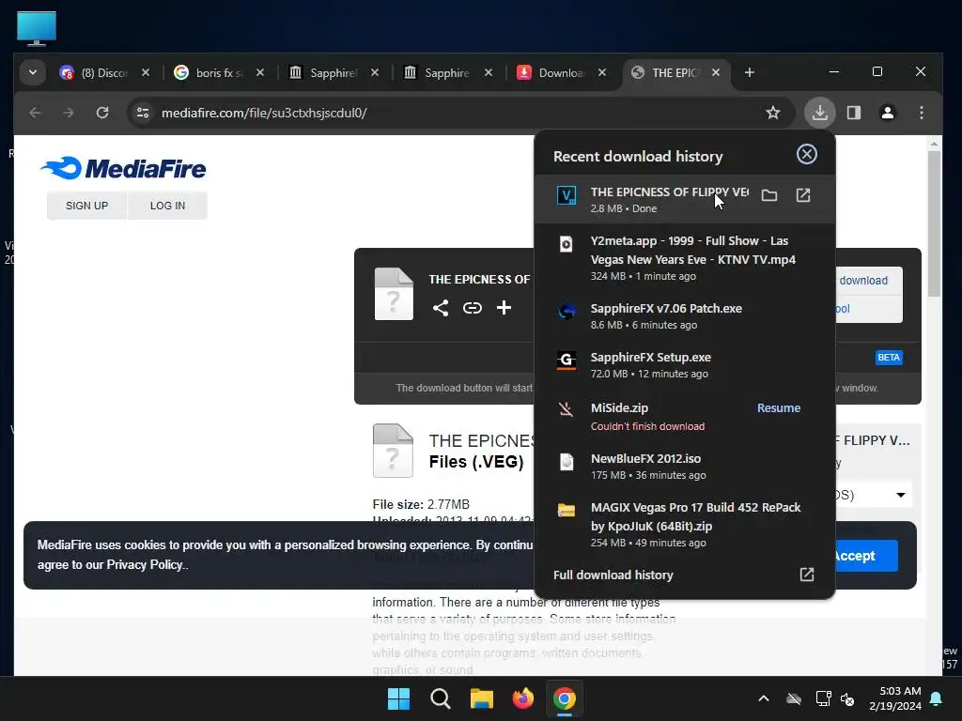This screenshot has height=721, width=962.
Task: Bookmark this page with the star icon
Action: [x=773, y=113]
